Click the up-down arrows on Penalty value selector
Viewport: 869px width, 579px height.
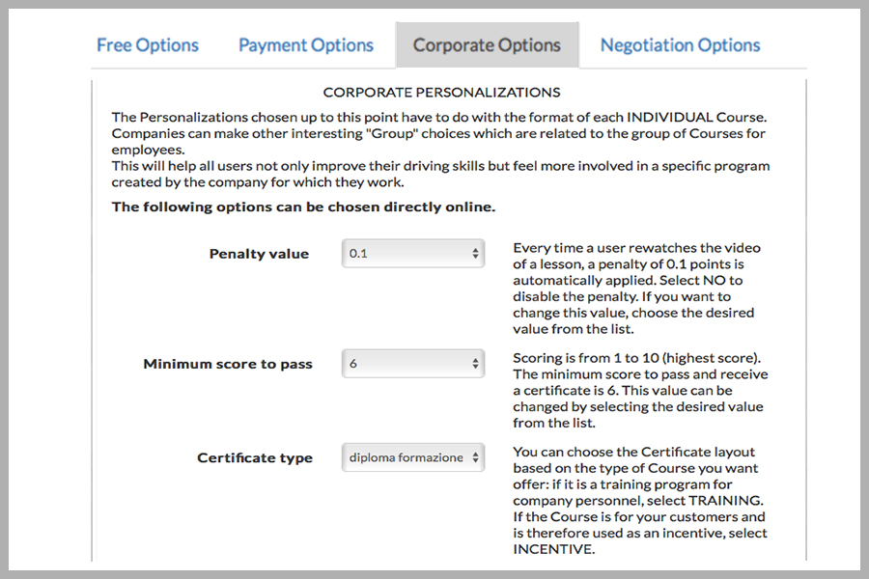click(x=475, y=253)
